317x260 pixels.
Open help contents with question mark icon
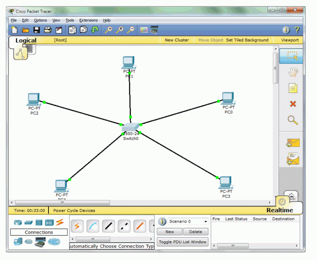click(297, 30)
